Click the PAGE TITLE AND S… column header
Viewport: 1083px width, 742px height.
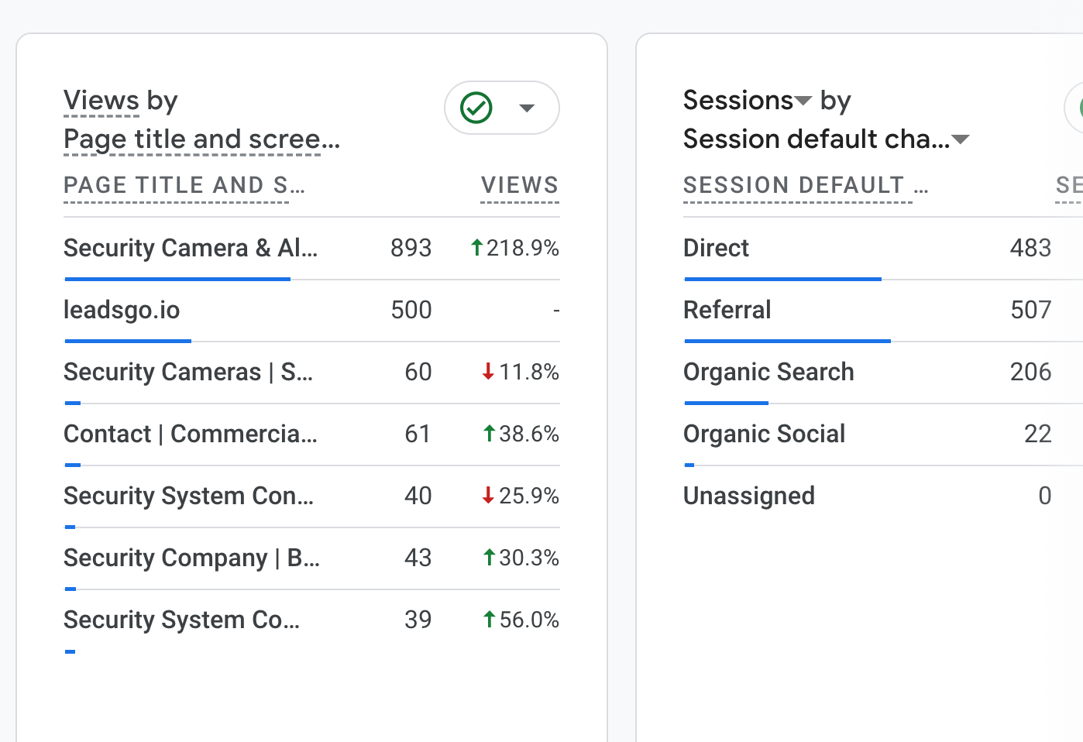pyautogui.click(x=184, y=185)
